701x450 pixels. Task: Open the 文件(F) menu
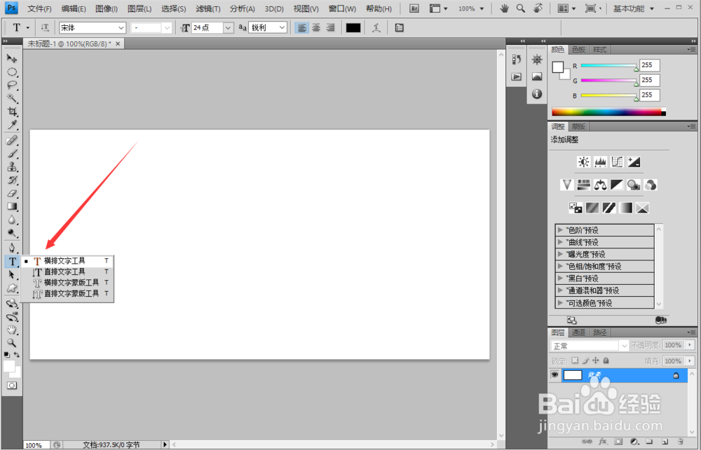click(39, 8)
